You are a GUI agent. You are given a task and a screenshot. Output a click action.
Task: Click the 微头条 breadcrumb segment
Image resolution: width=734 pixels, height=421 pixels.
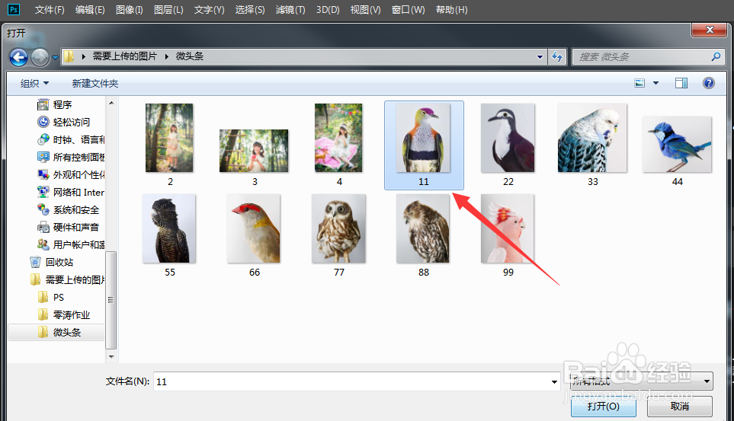190,56
